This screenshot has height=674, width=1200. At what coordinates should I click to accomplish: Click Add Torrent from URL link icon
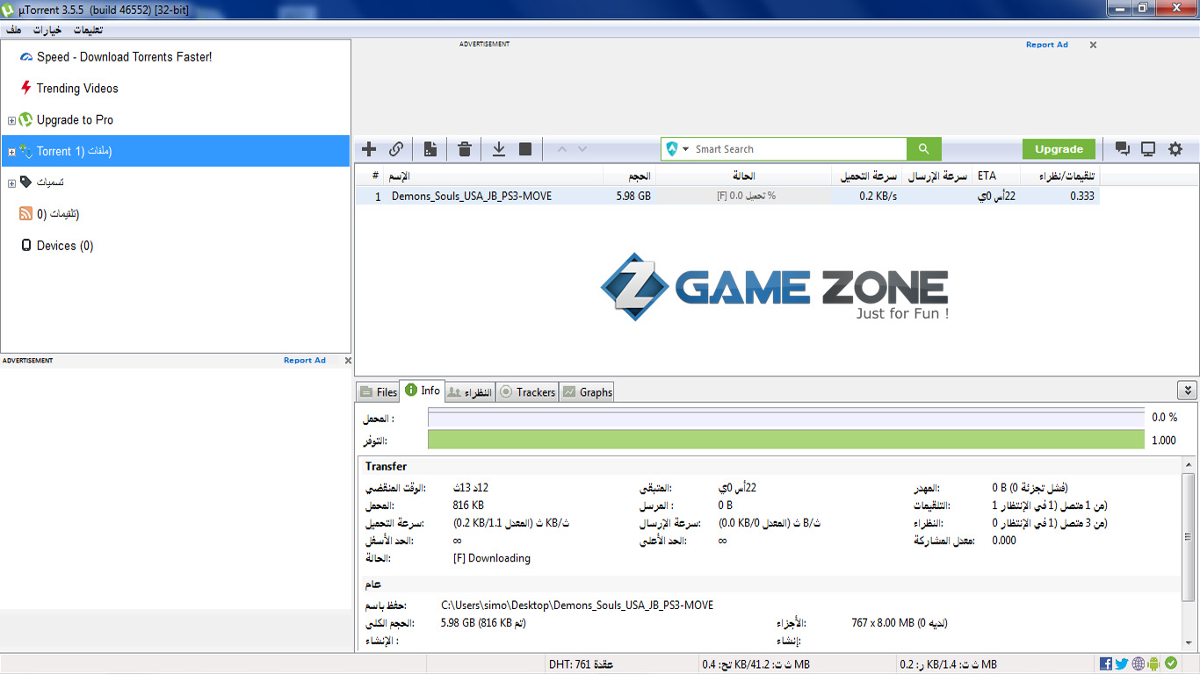pyautogui.click(x=396, y=149)
